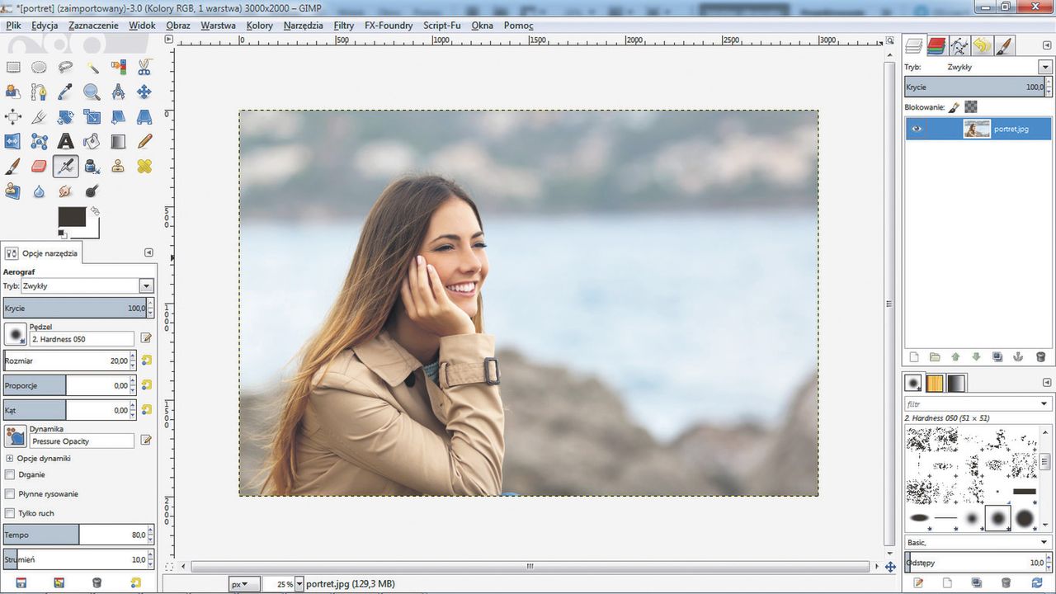The height and width of the screenshot is (594, 1056).
Task: Select the Color Picker eyedropper tool
Action: [65, 92]
